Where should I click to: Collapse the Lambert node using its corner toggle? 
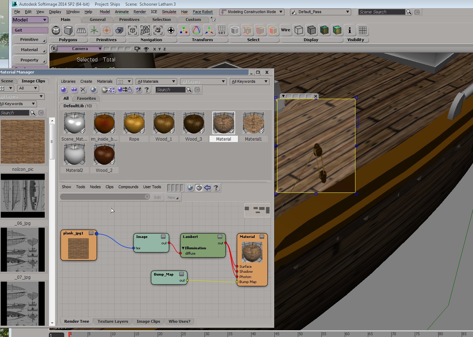coord(220,237)
